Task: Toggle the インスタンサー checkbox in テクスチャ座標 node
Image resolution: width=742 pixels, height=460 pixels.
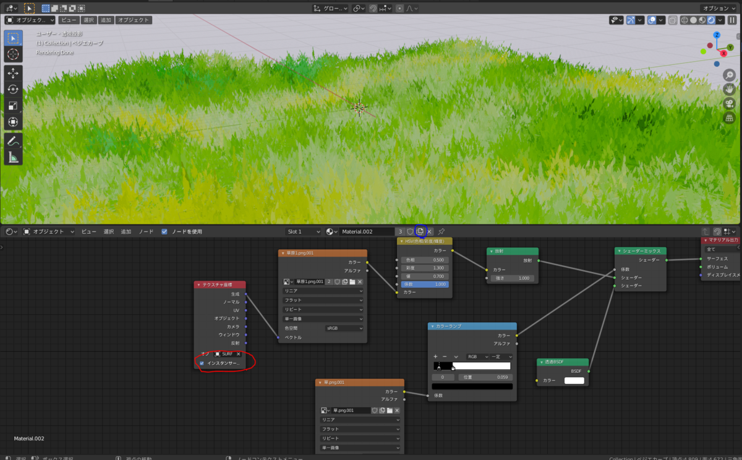Action: click(x=202, y=363)
